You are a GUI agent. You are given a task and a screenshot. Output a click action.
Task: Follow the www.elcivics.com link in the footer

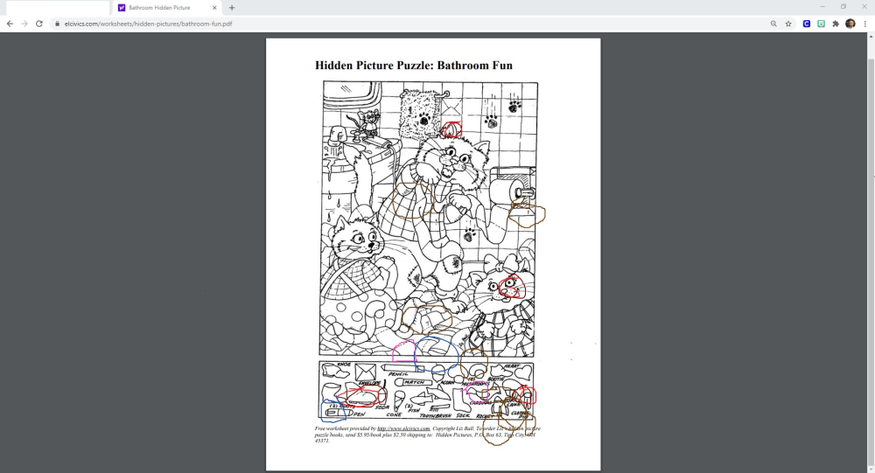pyautogui.click(x=403, y=428)
